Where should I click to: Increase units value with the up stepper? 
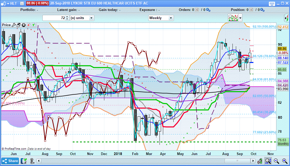point(67,17)
